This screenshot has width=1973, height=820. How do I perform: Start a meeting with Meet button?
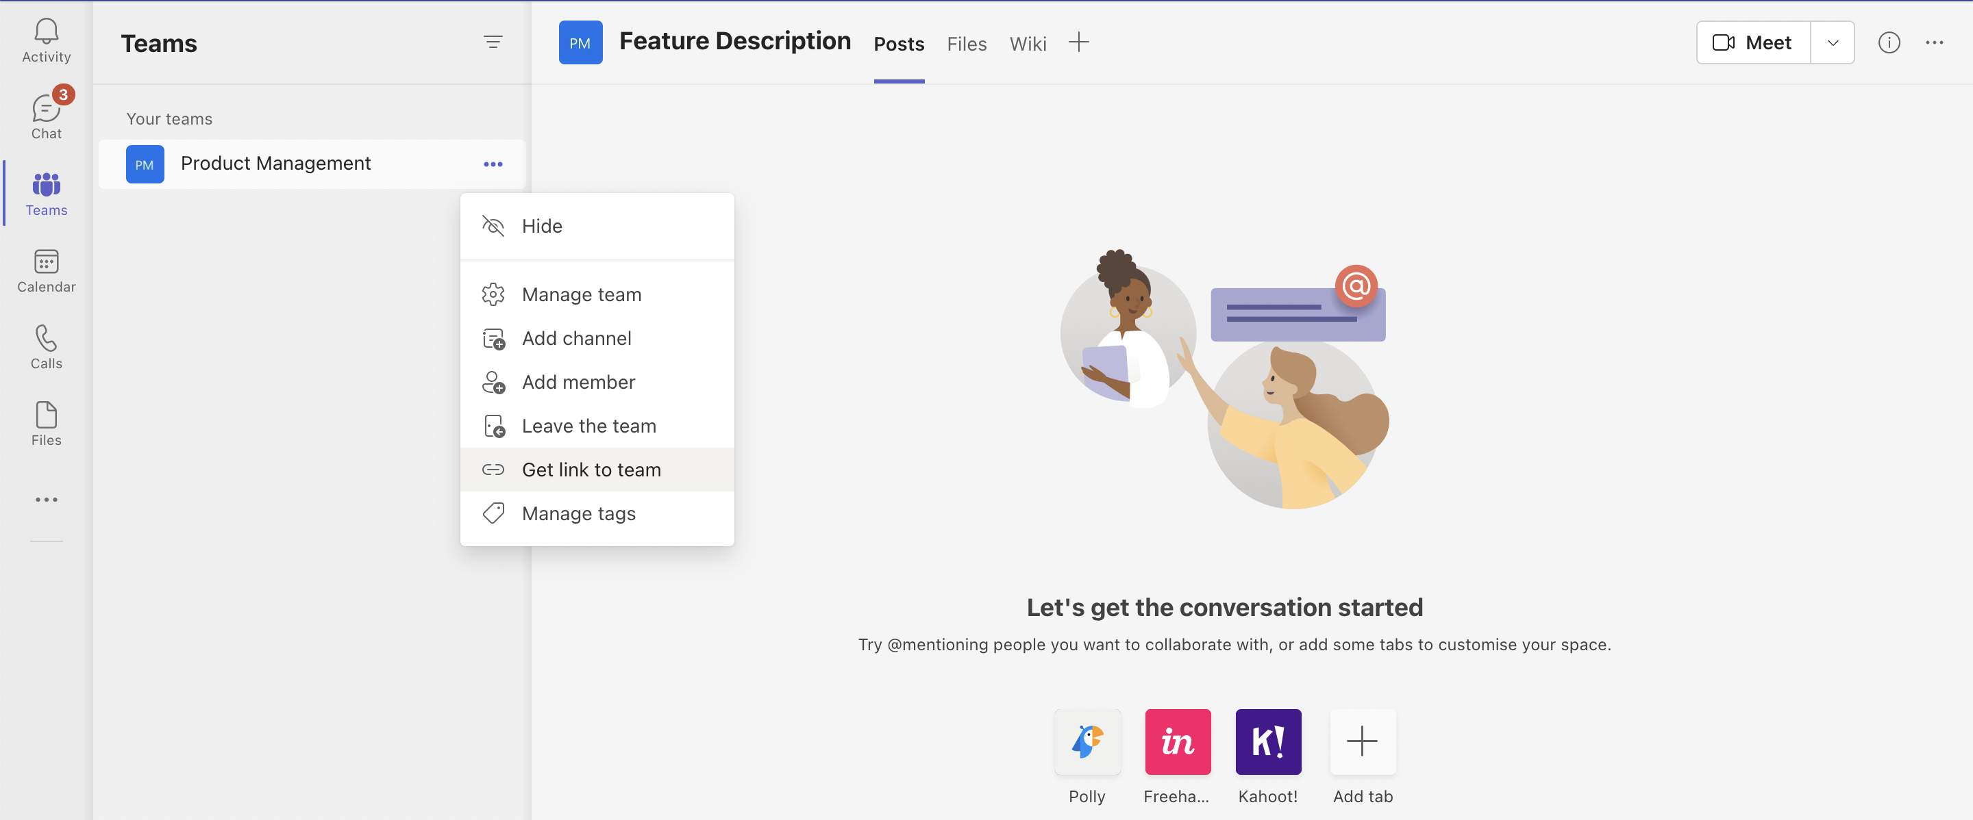pos(1752,43)
